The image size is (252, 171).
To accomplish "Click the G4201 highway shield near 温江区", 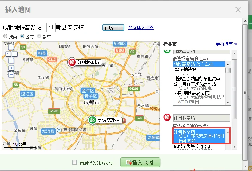I will [54, 111].
